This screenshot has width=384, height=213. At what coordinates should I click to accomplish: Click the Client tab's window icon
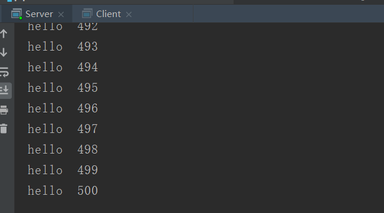pyautogui.click(x=87, y=14)
